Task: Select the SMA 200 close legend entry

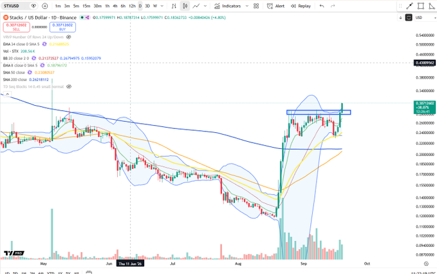Action: 26,79
